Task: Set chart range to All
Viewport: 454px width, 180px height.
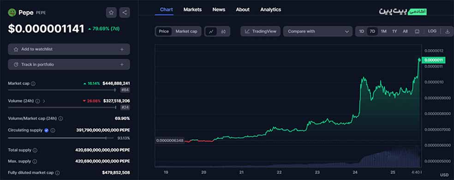Action: click(x=405, y=31)
